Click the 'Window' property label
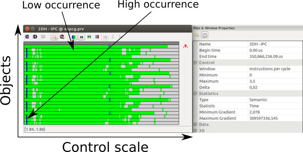Viewport: 303px width, 152px height. click(207, 69)
